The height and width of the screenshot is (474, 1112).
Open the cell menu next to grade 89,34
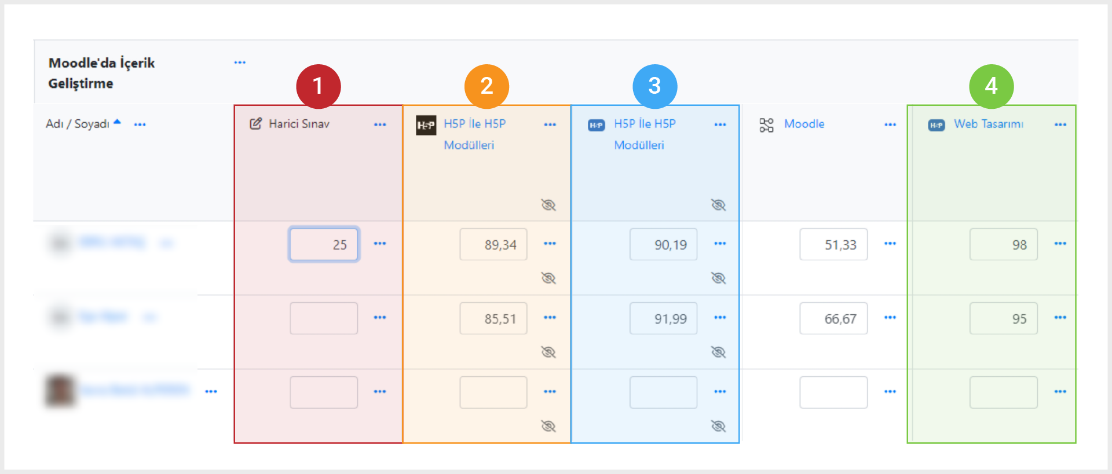550,244
